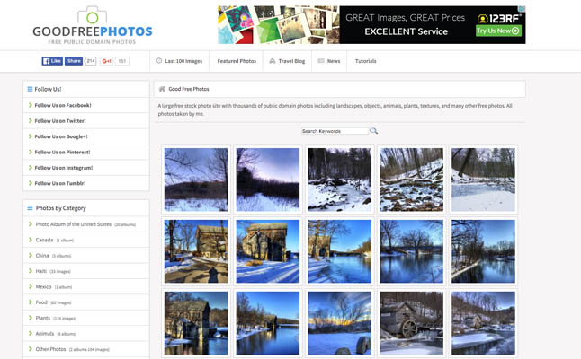Open Follow Us on Facebook link
Screen dimensions: 581x359
point(63,105)
